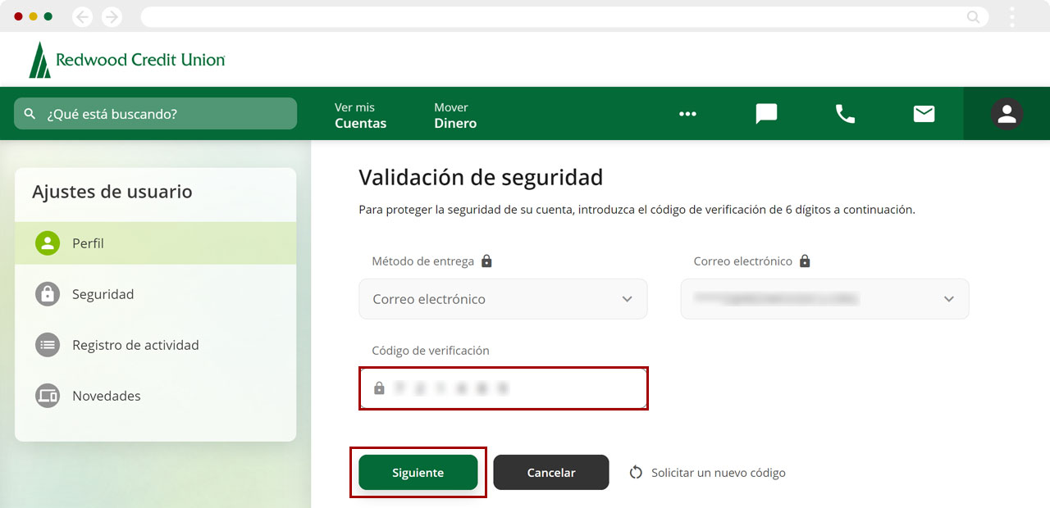This screenshot has width=1050, height=508.
Task: Open the chat message icon
Action: pyautogui.click(x=766, y=114)
